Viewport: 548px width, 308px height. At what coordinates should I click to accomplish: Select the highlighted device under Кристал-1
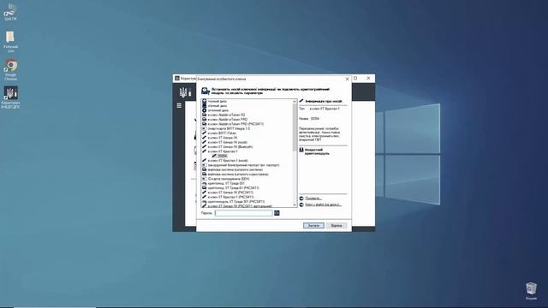click(223, 156)
